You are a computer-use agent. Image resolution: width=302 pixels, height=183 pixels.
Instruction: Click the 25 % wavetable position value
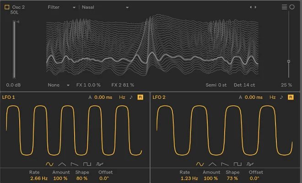(x=286, y=85)
